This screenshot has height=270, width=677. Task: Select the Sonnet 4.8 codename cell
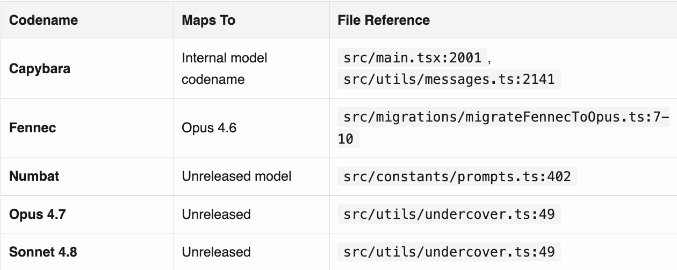[43, 252]
